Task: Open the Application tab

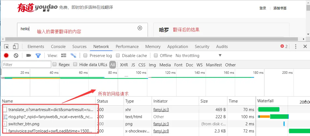Action: point(178,47)
